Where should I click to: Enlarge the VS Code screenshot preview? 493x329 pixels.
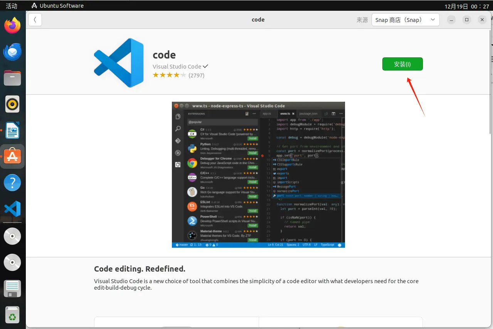point(258,175)
